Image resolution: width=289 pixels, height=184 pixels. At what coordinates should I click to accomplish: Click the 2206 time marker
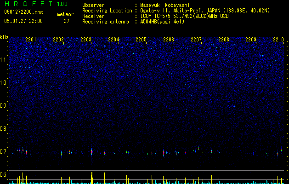click(x=169, y=40)
